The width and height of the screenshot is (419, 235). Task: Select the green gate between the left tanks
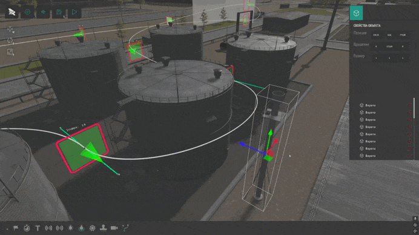point(135,51)
